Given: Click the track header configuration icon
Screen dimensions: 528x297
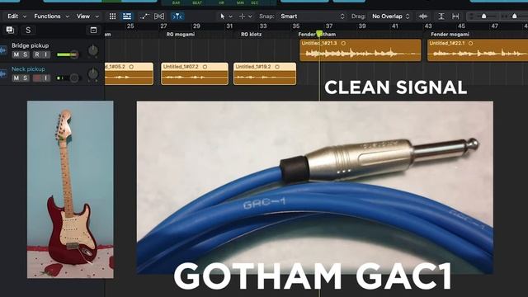Looking at the screenshot, I should point(93,30).
